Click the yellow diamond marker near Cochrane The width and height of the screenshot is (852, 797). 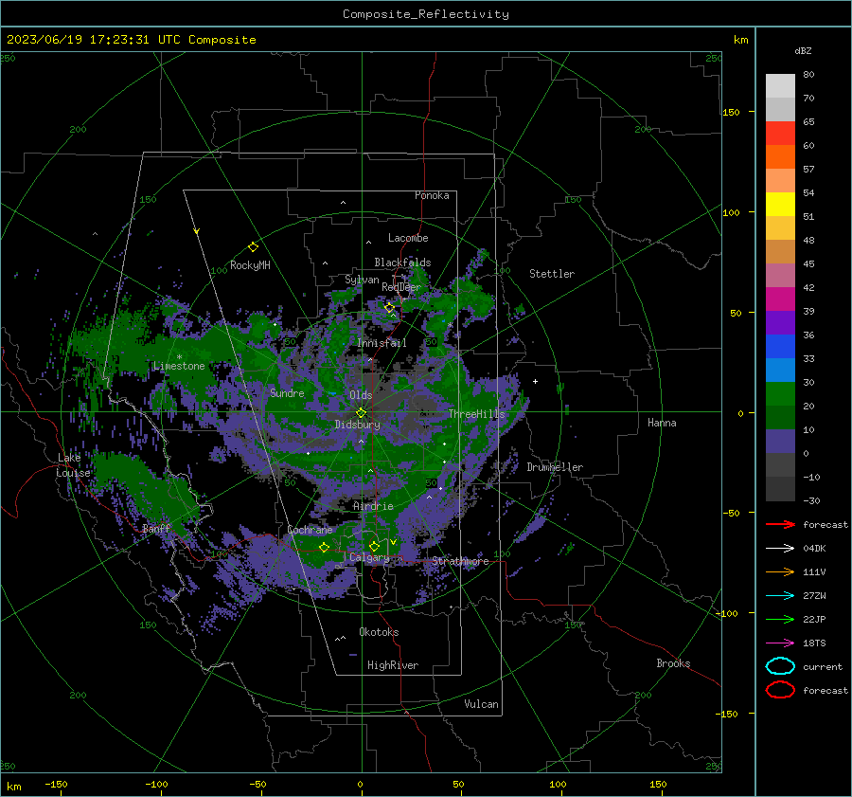coord(324,547)
